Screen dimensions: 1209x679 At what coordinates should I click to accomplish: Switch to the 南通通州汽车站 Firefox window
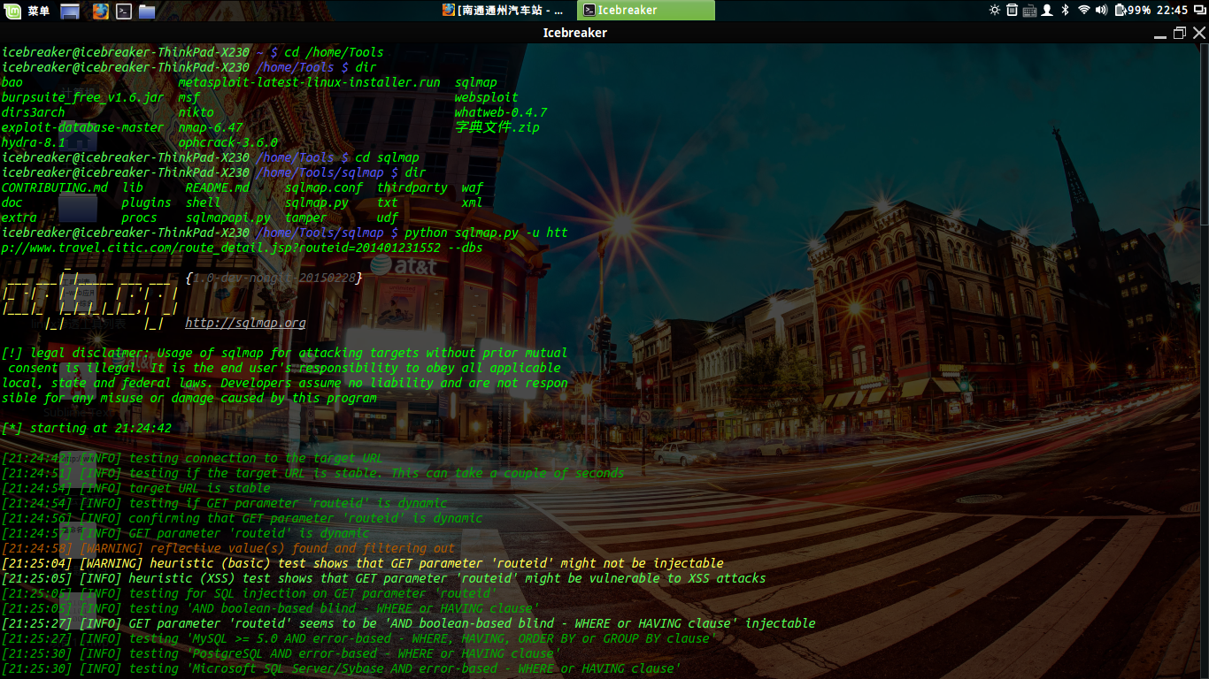point(504,11)
